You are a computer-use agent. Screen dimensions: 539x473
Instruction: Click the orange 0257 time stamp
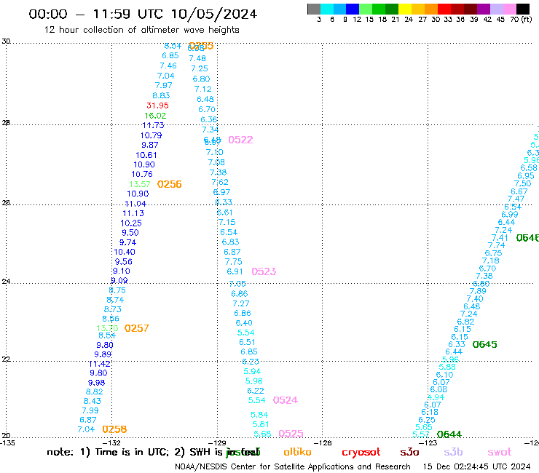(x=136, y=328)
